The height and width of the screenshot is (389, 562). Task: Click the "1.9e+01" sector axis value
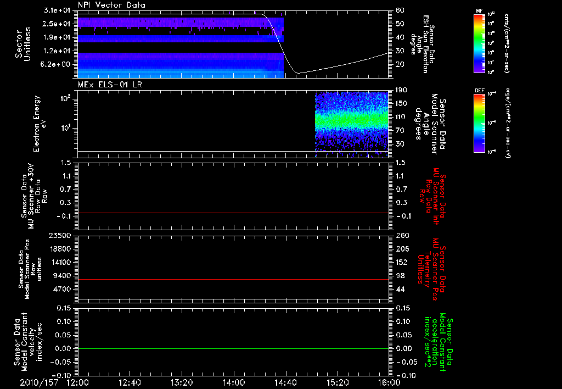[x=57, y=37]
